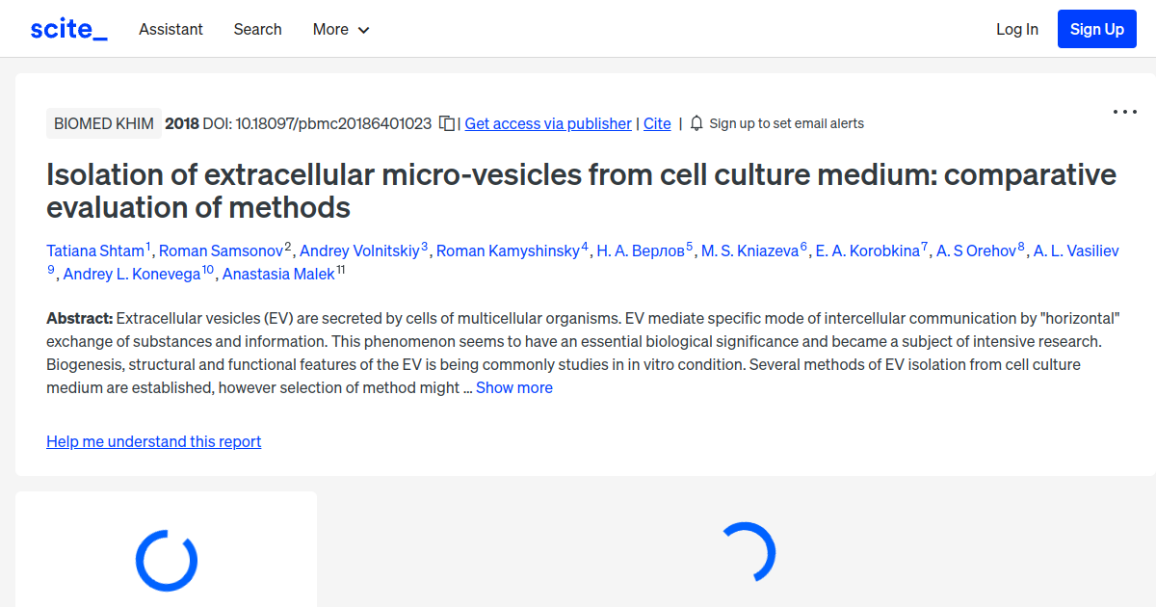Open Get access via publisher
Screen dimensions: 1156x607
[x=547, y=123]
